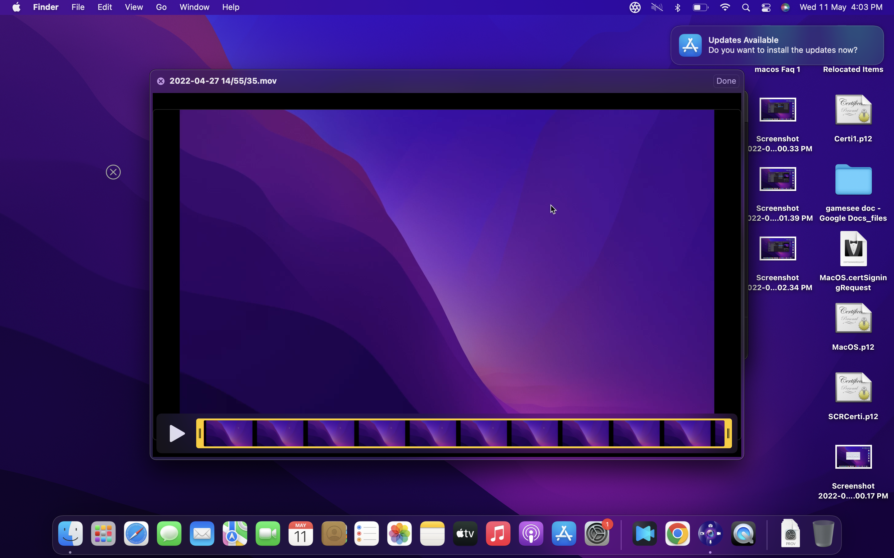Viewport: 894px width, 558px height.
Task: Open Bluetooth status in menu bar
Action: [678, 7]
